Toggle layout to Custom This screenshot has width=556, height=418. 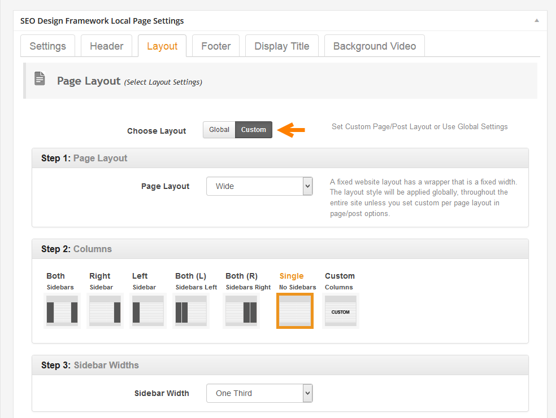pyautogui.click(x=254, y=130)
